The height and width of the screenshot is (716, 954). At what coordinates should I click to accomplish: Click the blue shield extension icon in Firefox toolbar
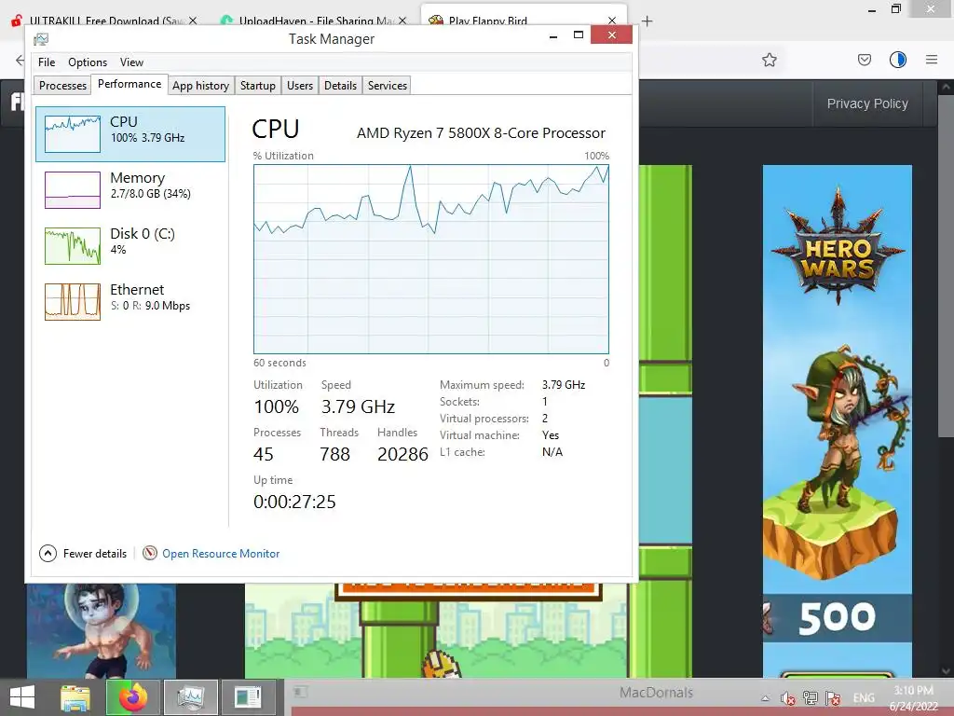point(897,60)
